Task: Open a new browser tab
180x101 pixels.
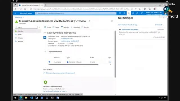Action: (x=46, y=5)
